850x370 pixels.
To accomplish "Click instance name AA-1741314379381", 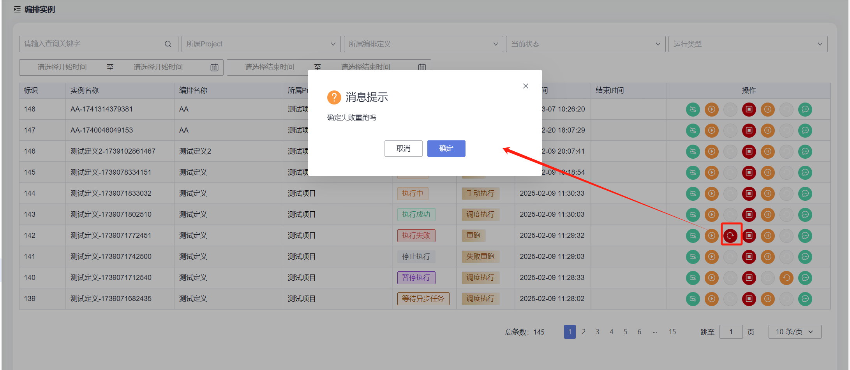I will tap(102, 109).
